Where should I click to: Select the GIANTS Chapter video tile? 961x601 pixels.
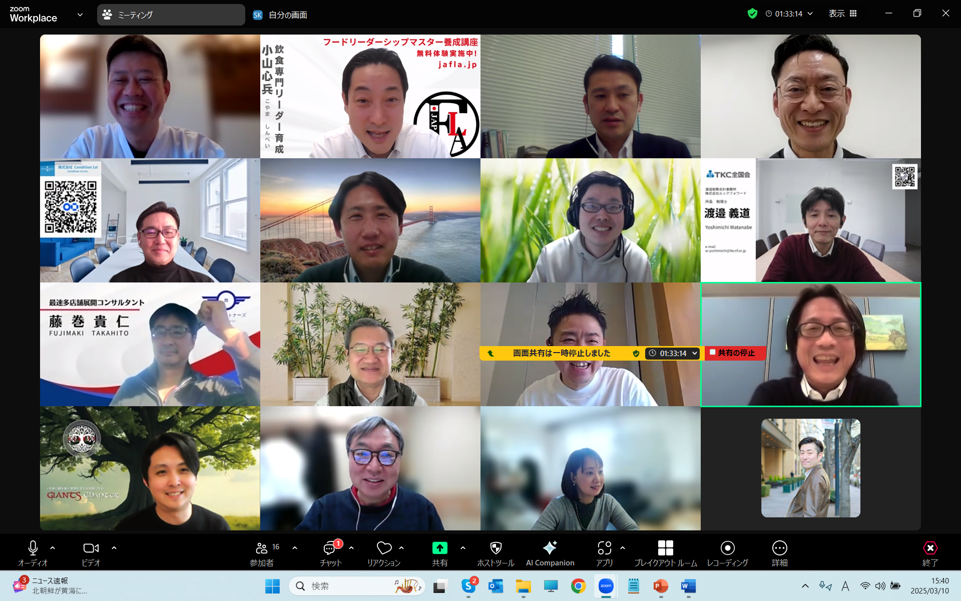pyautogui.click(x=150, y=468)
